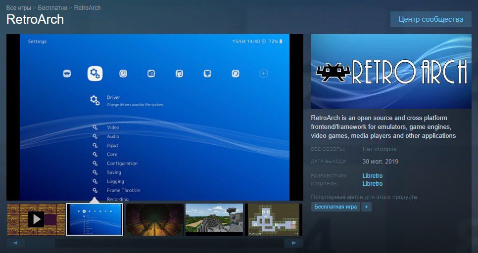The image size is (478, 253).
Task: Open the Music note icon tab
Action: (x=179, y=74)
